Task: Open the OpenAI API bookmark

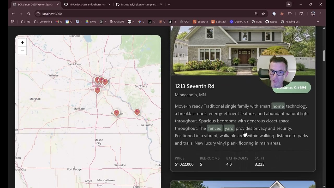Action: (x=239, y=22)
